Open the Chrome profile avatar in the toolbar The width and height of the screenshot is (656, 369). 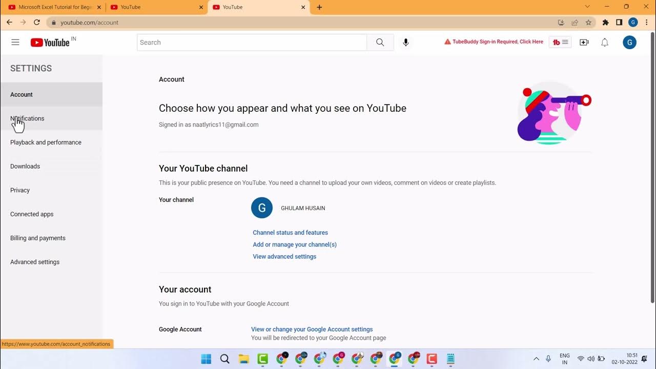pos(633,23)
